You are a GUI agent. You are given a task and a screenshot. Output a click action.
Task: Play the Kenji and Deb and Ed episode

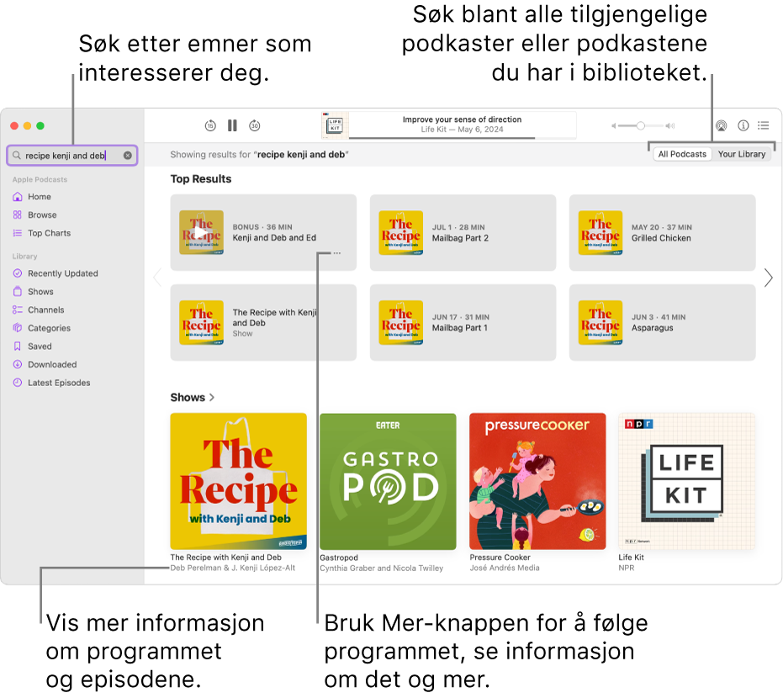[201, 233]
